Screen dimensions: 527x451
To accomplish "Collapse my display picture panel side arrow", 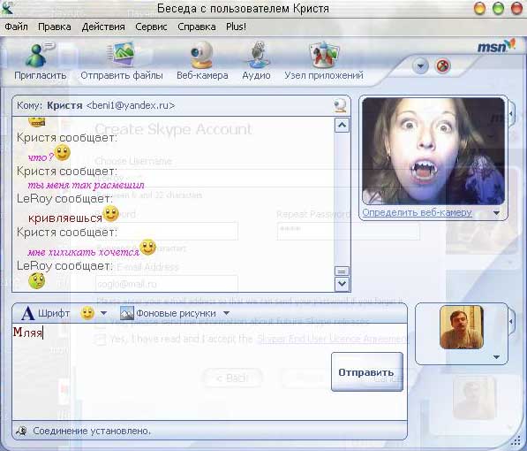I will [511, 322].
